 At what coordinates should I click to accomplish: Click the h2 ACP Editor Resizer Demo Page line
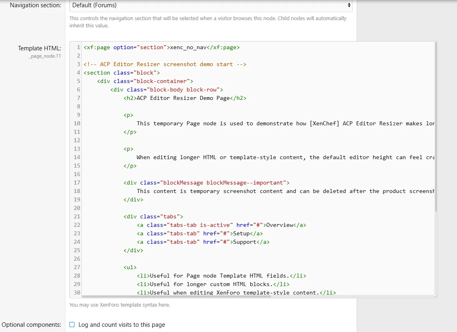coord(185,98)
